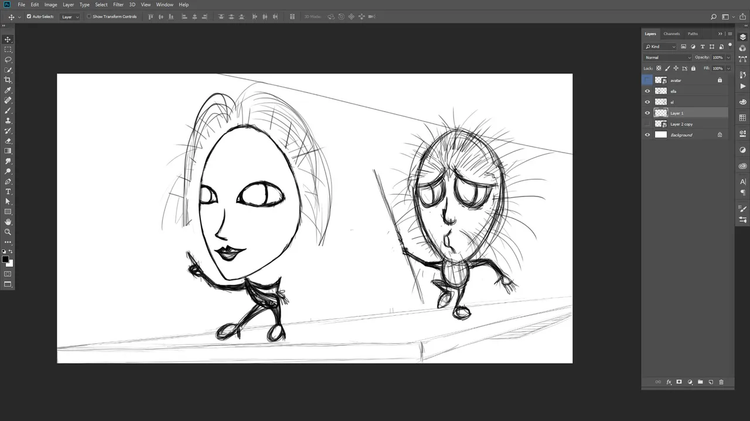Select the Gradient tool
Viewport: 750px width, 421px height.
tap(8, 151)
